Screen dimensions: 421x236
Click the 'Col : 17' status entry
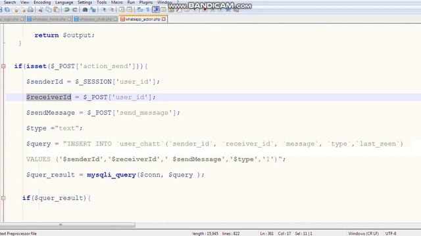[x=284, y=233]
